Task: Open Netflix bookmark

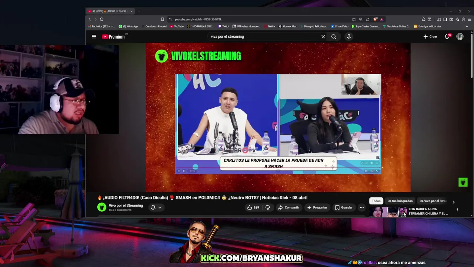Action: 270,26
